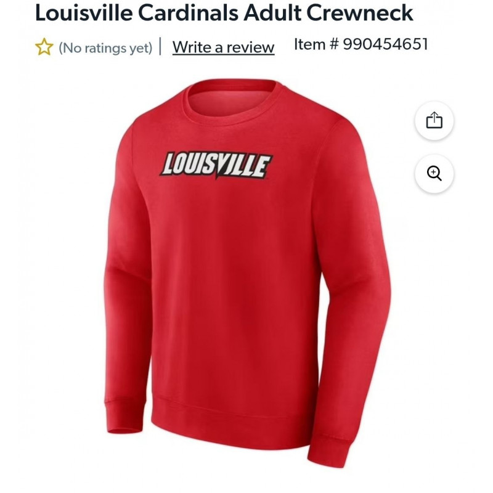
Task: Click the Item # label text
Action: (316, 44)
